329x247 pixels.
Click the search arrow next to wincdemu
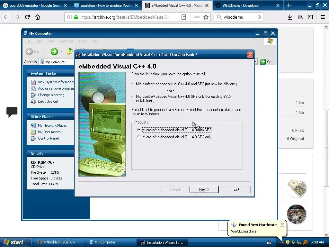tap(258, 17)
